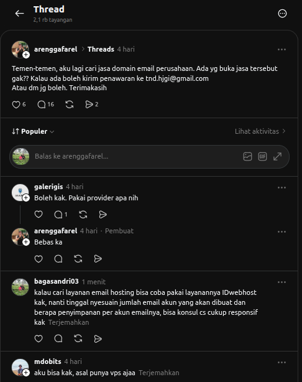Translate the bagasandri03 comment with Terjemahkan
Screen dimensions: 302x382
coord(68,322)
